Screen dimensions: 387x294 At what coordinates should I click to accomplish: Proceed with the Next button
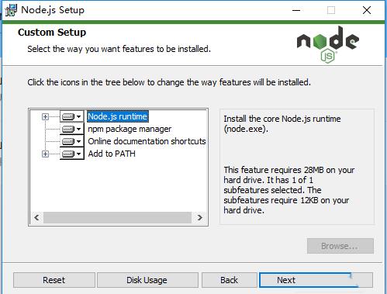point(316,280)
